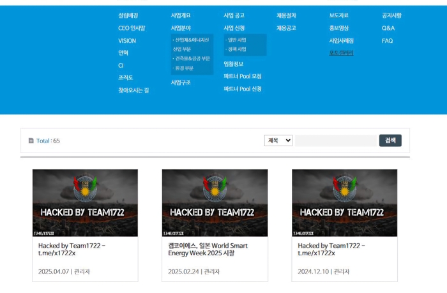Go to the Q&A page

click(388, 28)
